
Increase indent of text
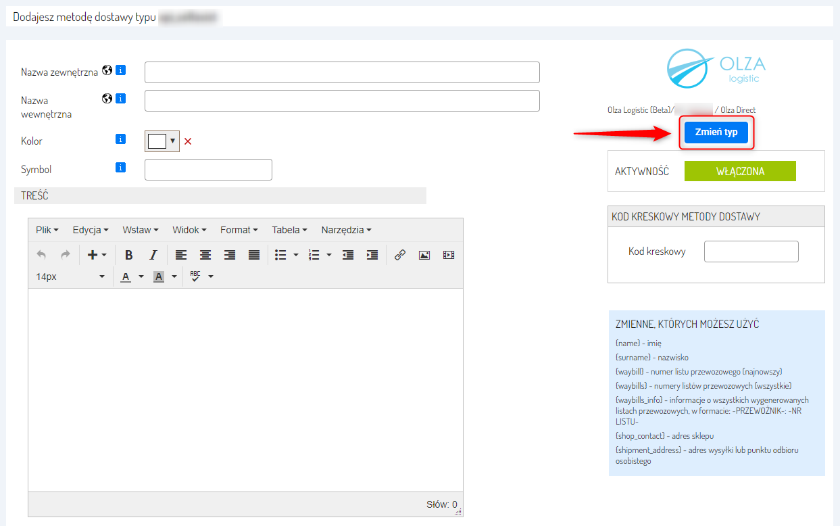(372, 255)
